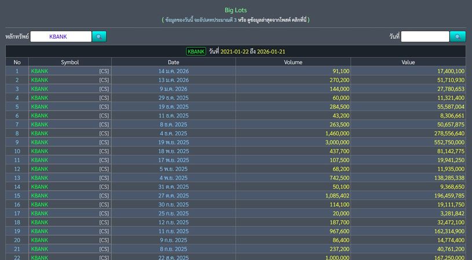Select the 4 ธ.ค. 2025 date cell
The height and width of the screenshot is (260, 472).
173,133
